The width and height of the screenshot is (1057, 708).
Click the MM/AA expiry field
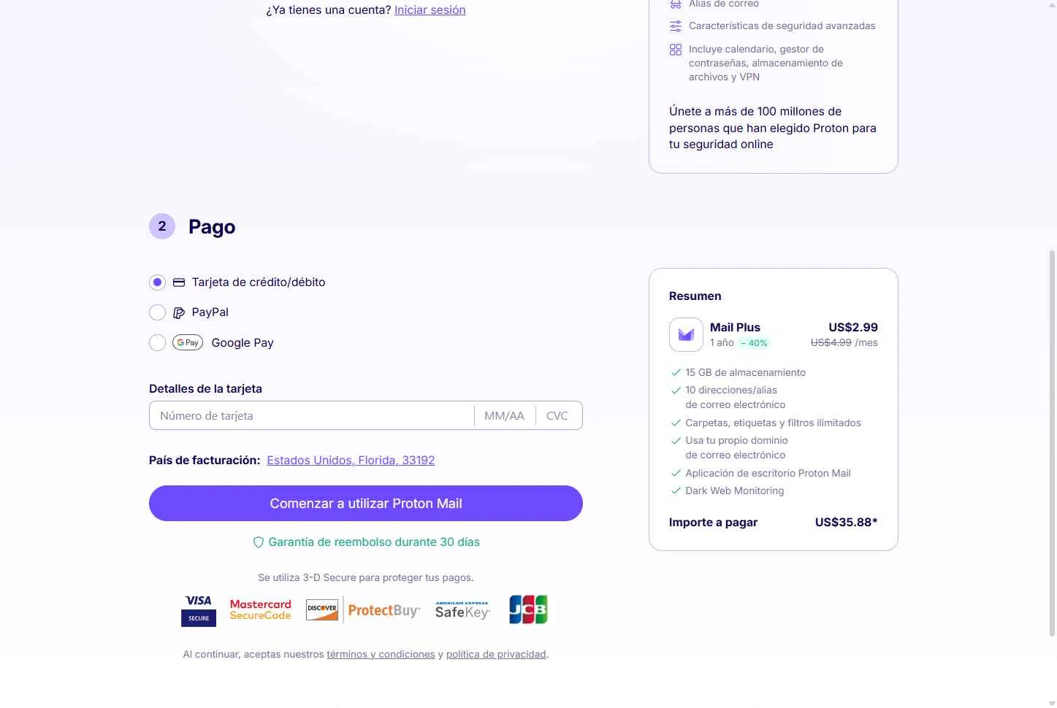click(504, 416)
